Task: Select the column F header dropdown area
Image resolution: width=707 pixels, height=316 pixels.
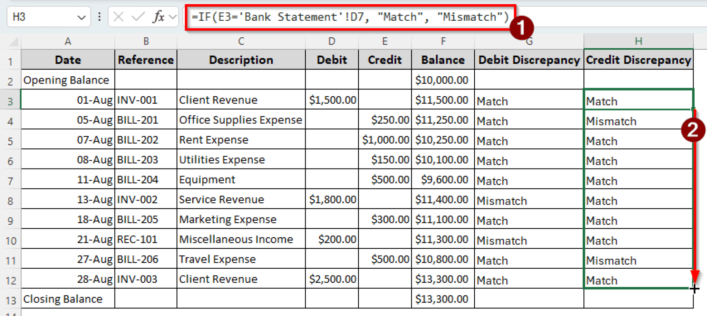Action: pos(443,41)
